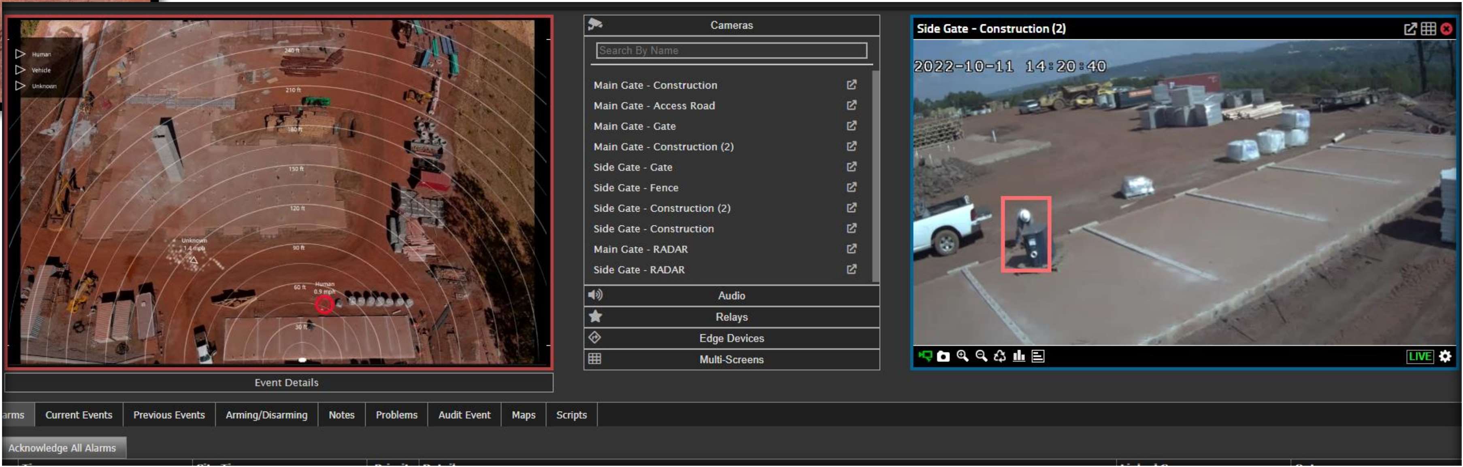This screenshot has width=1463, height=467.
Task: Pop out the Side Gate - RADAR camera
Action: [852, 270]
